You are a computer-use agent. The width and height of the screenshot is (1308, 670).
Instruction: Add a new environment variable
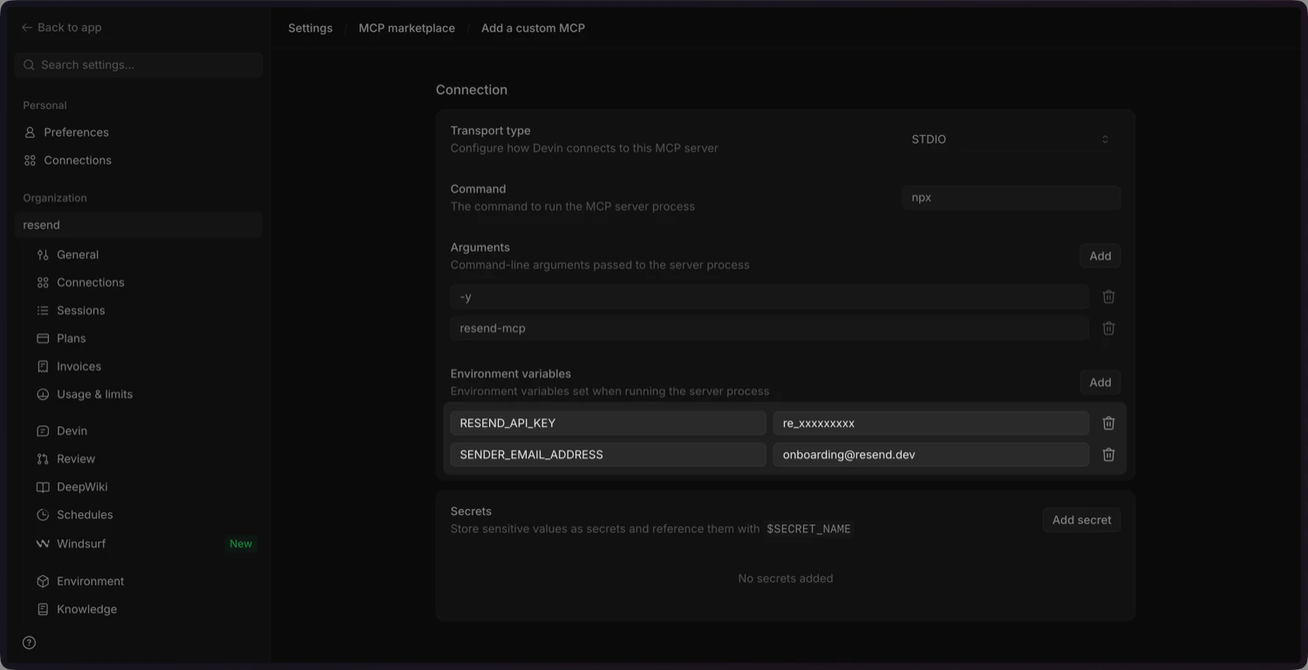tap(1100, 382)
